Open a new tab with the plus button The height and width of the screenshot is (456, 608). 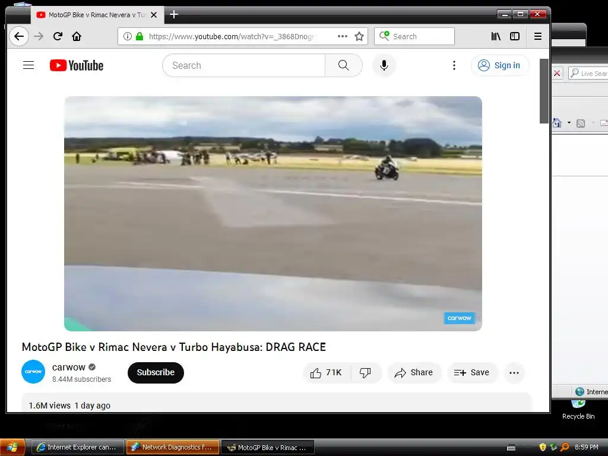point(174,15)
